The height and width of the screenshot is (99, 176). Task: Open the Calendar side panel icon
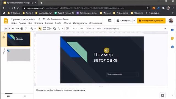[x=172, y=30]
